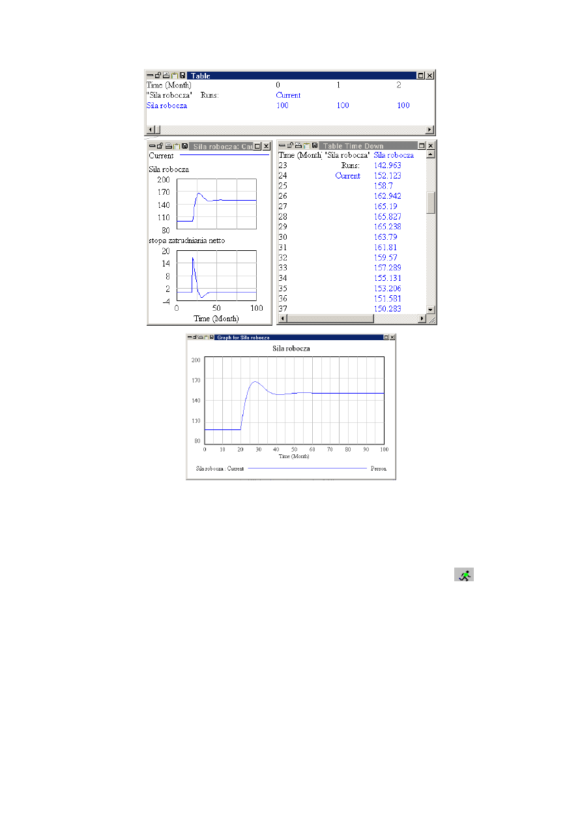Toggle lock icon in Table Time Down window
The image size is (582, 823).
pyautogui.click(x=290, y=146)
